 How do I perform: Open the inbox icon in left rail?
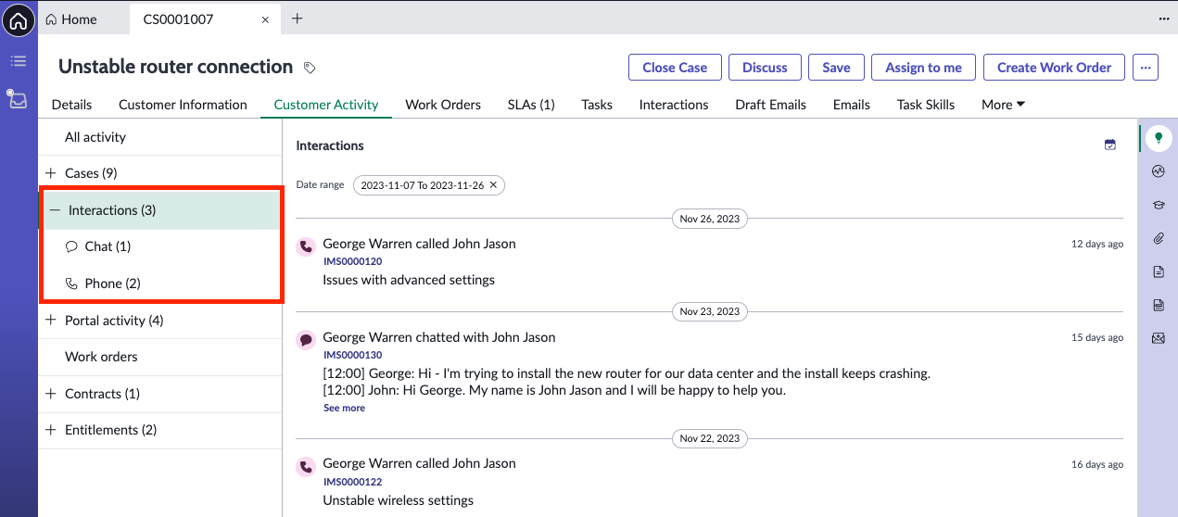click(x=19, y=99)
